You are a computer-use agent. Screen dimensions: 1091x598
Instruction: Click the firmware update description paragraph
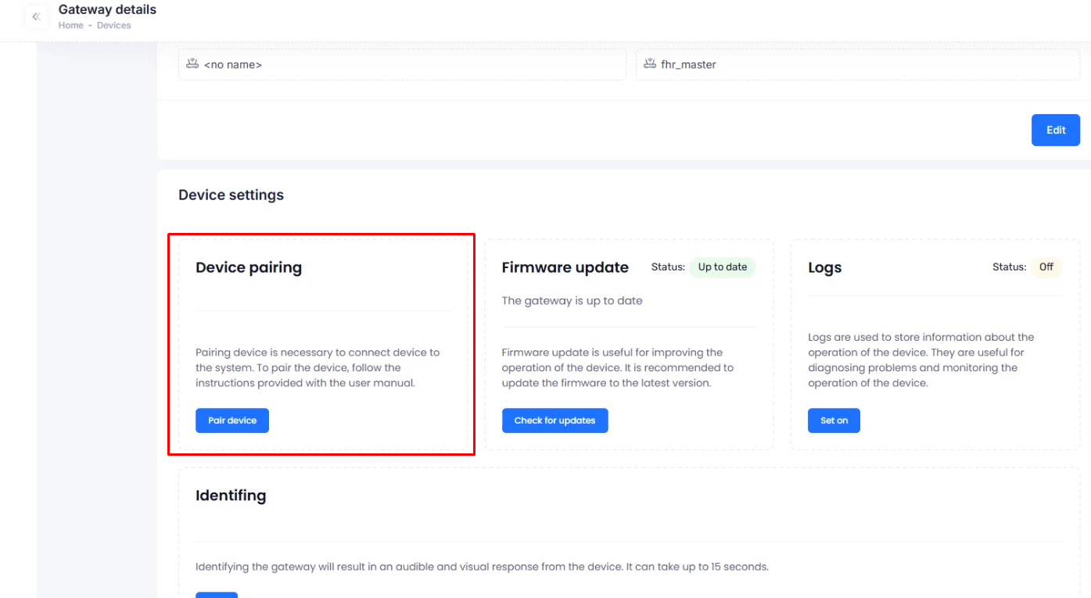pyautogui.click(x=618, y=368)
